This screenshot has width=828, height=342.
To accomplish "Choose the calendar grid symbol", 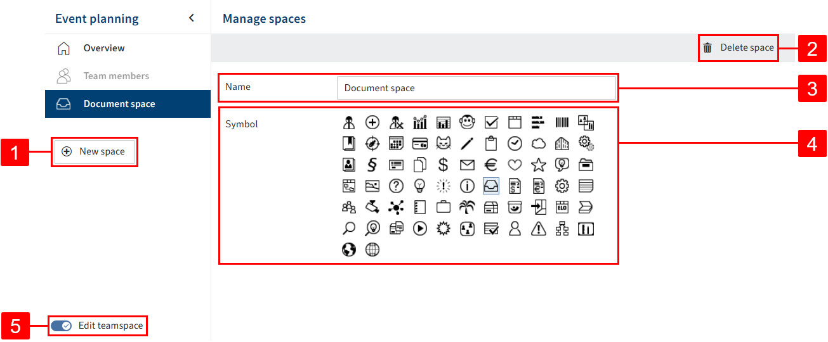I will 396,144.
